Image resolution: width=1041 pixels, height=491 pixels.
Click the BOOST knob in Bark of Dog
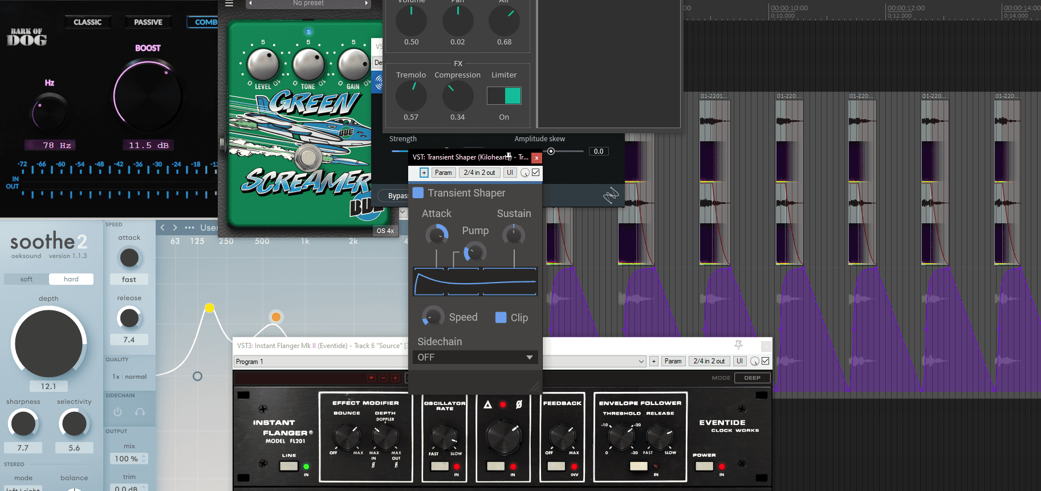tap(148, 96)
